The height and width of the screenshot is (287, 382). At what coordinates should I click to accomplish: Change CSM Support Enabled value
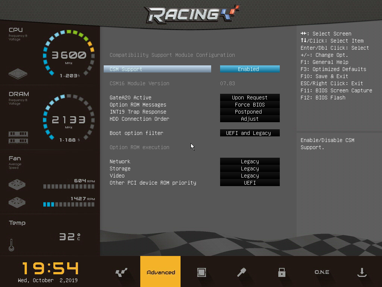click(x=250, y=69)
